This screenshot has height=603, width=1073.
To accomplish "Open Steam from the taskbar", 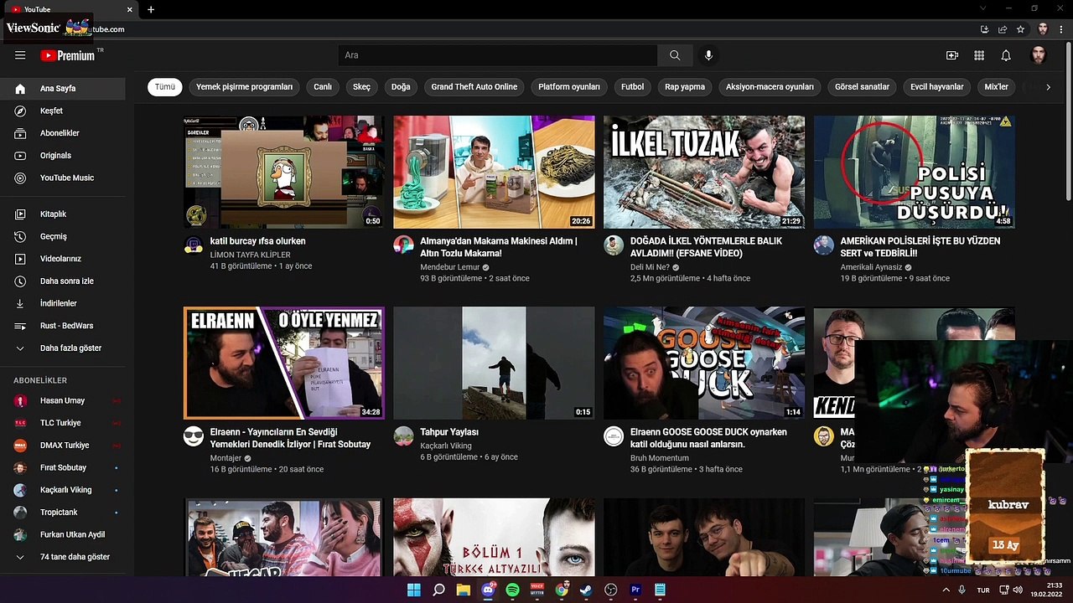I will [x=586, y=590].
